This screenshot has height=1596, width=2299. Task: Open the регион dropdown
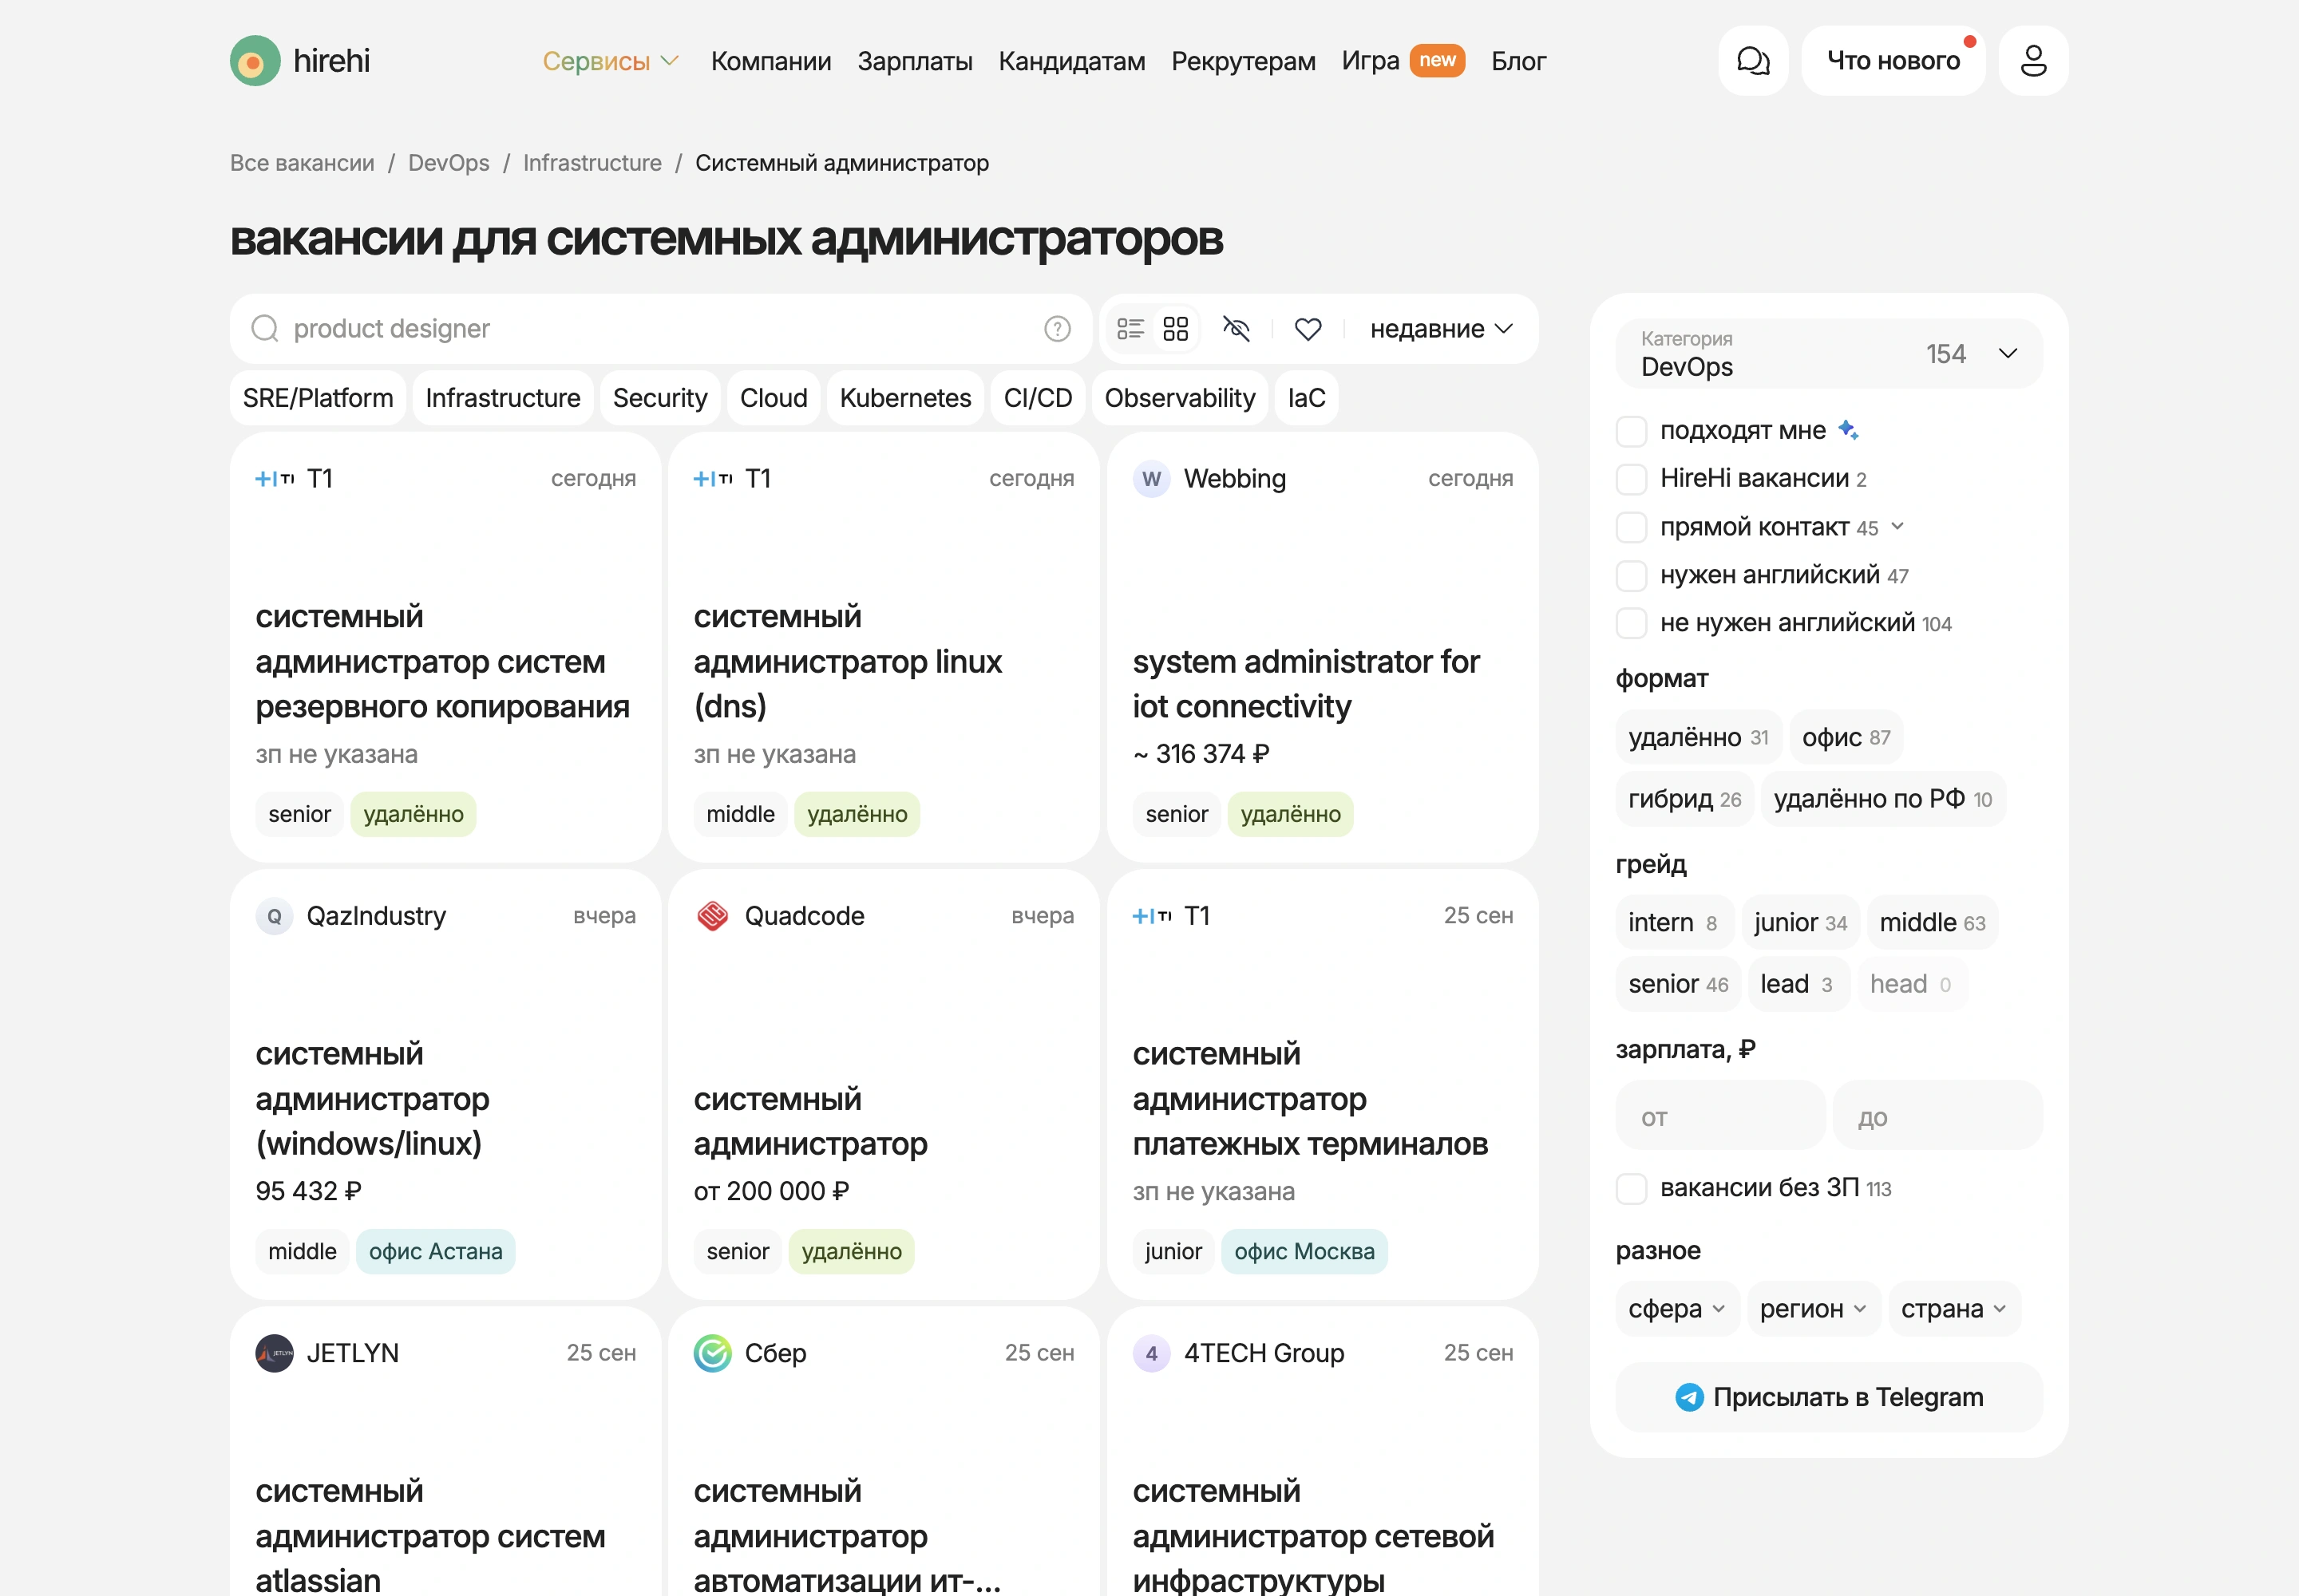[1814, 1309]
